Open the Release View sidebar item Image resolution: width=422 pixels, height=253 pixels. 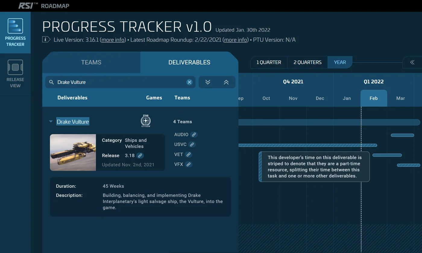pyautogui.click(x=15, y=74)
